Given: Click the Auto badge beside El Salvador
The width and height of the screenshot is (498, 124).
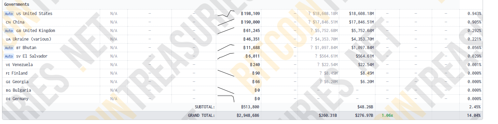Looking at the screenshot, I should click(9, 56).
